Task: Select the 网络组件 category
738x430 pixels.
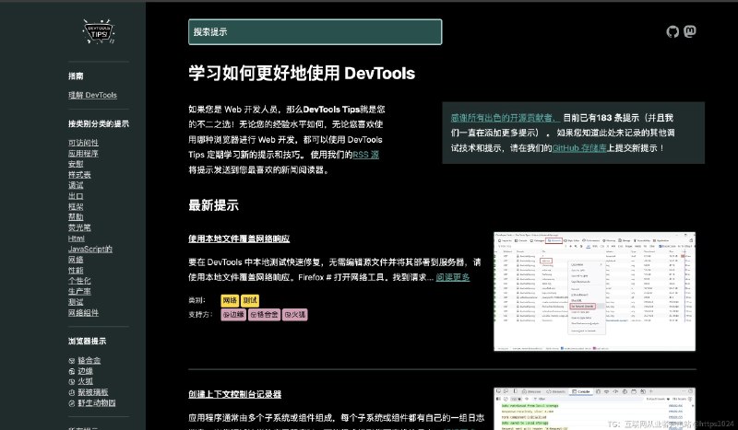Action: click(83, 312)
